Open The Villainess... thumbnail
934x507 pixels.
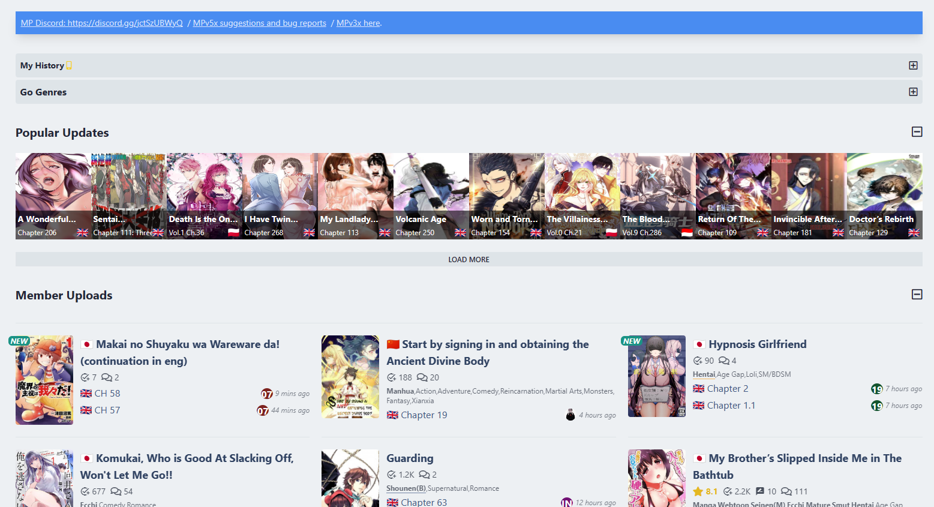click(582, 196)
